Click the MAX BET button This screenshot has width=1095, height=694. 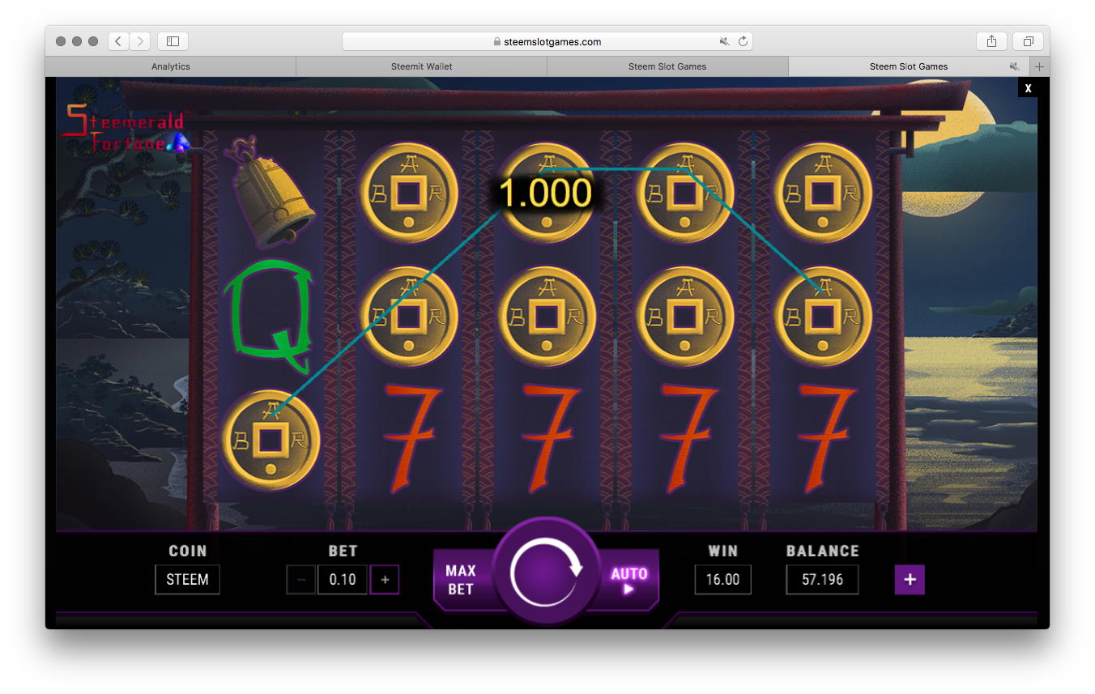(x=462, y=580)
